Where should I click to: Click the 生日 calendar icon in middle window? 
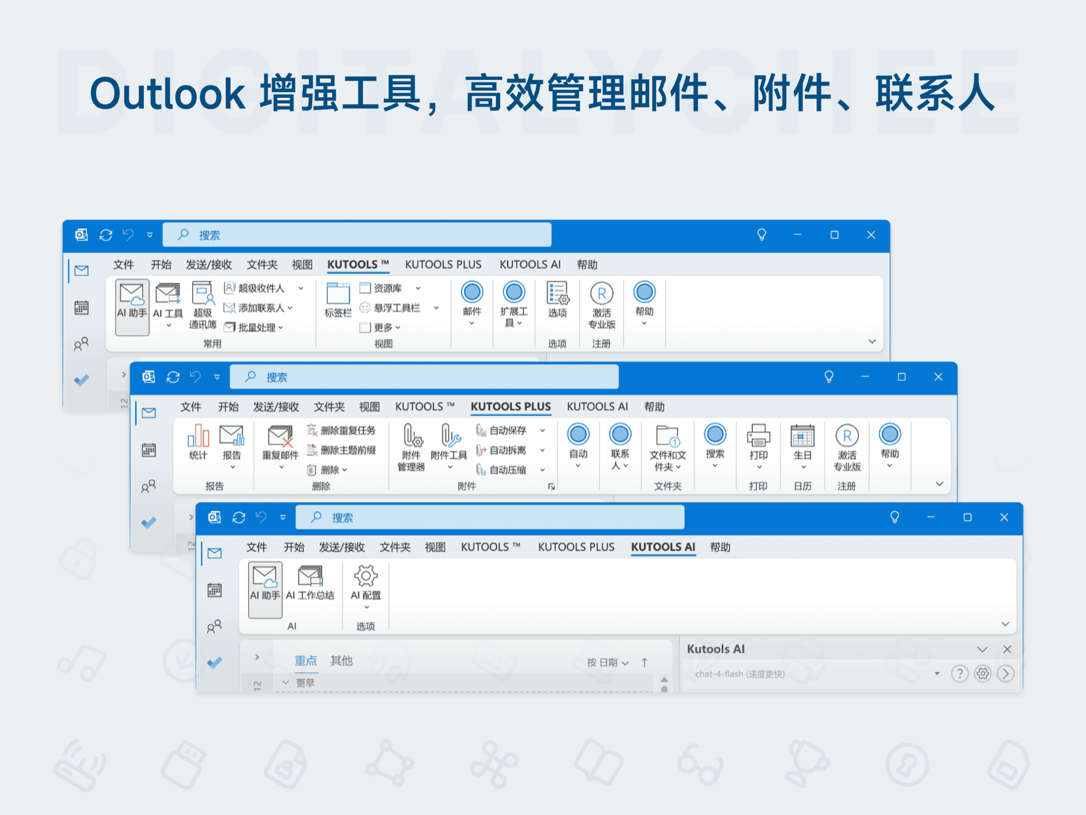[803, 435]
